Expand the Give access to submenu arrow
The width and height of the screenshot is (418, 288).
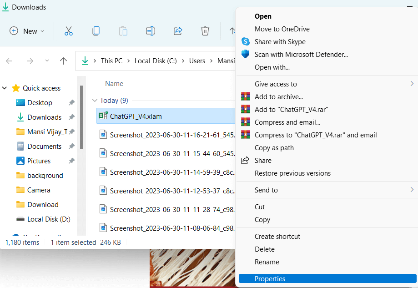[412, 84]
